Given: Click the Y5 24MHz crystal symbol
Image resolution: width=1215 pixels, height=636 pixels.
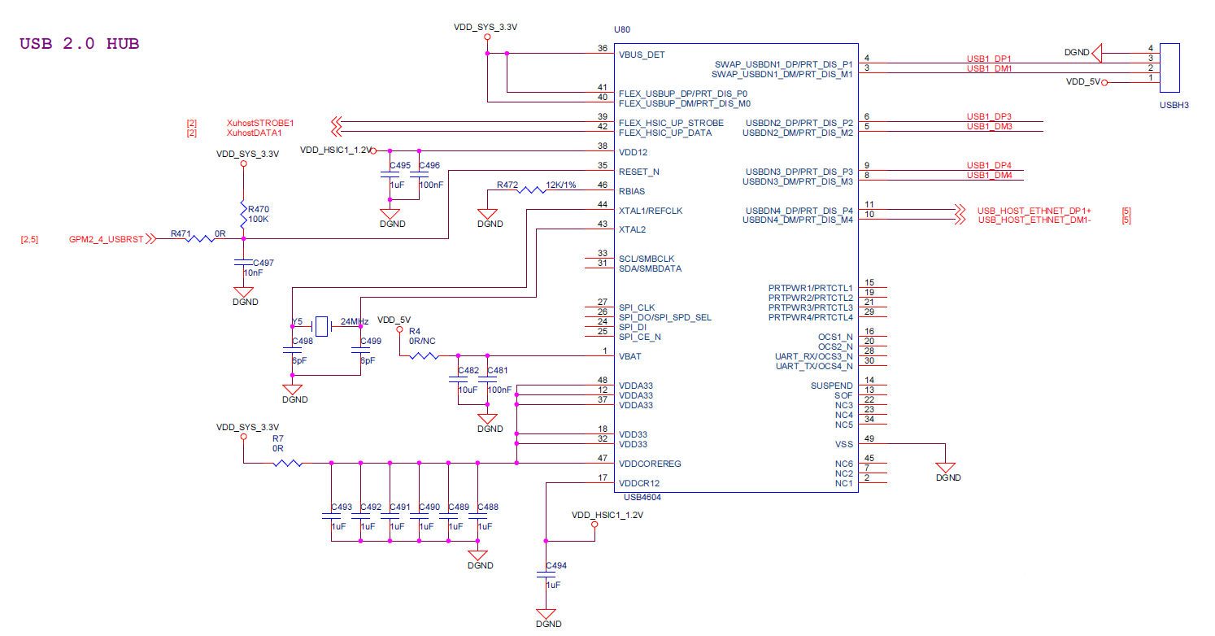Looking at the screenshot, I should pos(323,327).
